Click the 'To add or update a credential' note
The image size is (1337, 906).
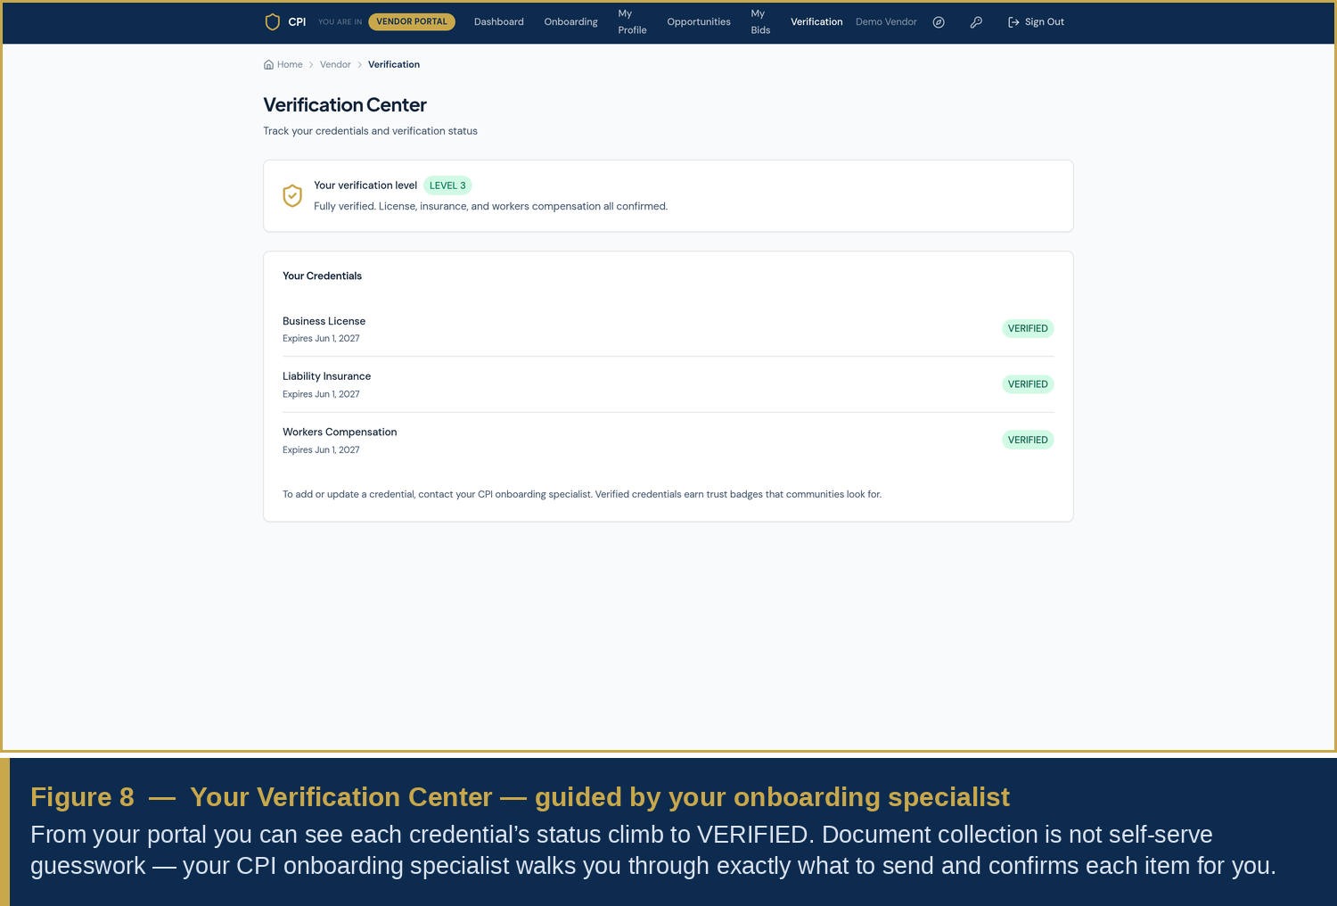[582, 494]
